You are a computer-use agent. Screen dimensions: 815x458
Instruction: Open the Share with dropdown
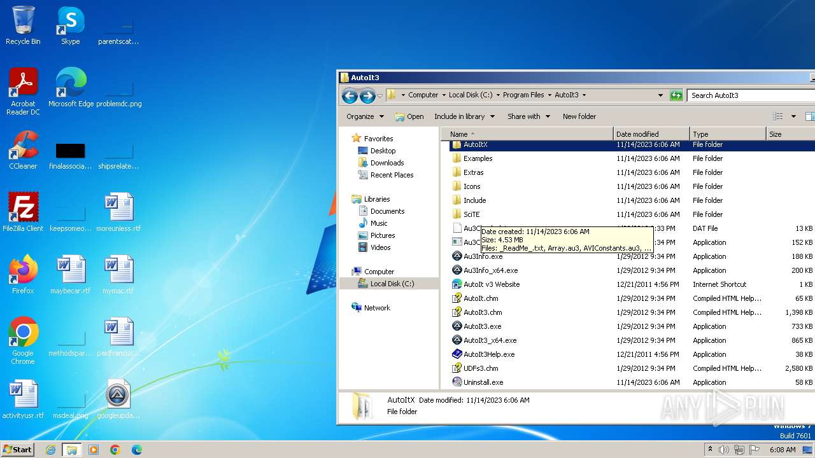[528, 116]
